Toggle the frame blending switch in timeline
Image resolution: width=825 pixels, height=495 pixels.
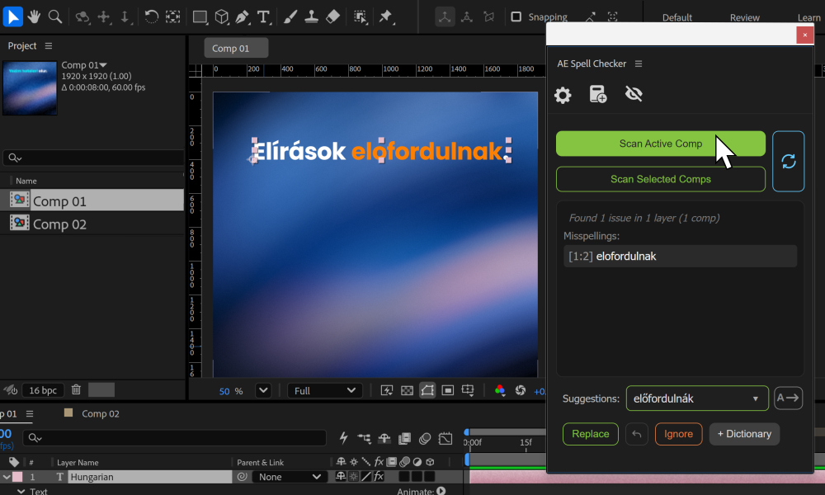[x=404, y=438]
